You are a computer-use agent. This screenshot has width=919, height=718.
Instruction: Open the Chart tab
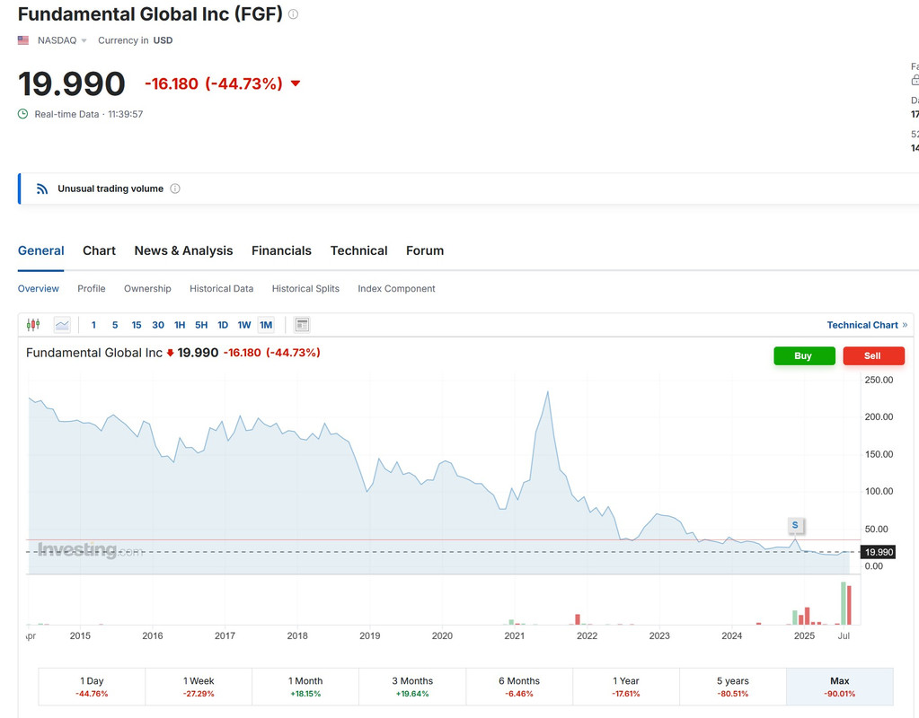(99, 250)
